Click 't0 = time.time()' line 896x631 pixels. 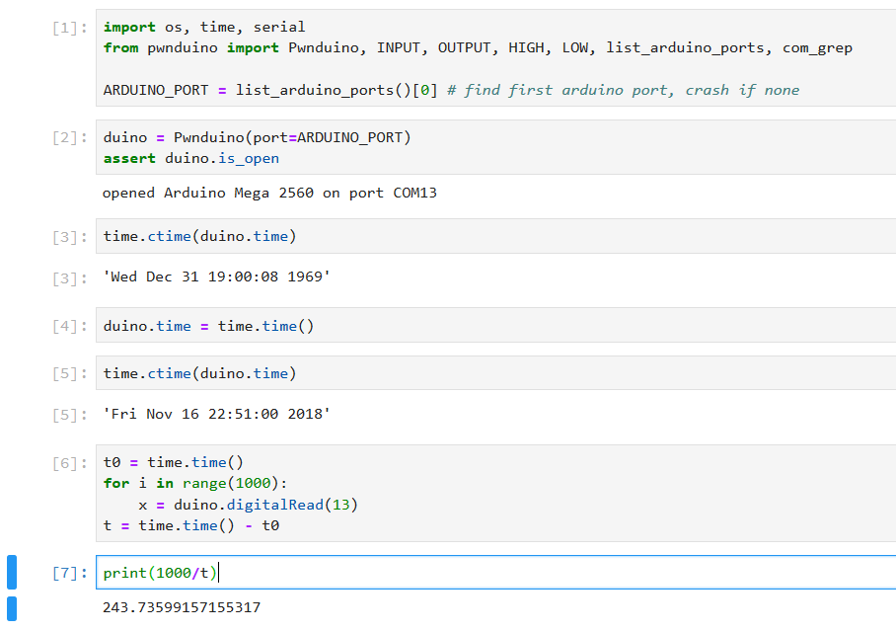click(173, 462)
